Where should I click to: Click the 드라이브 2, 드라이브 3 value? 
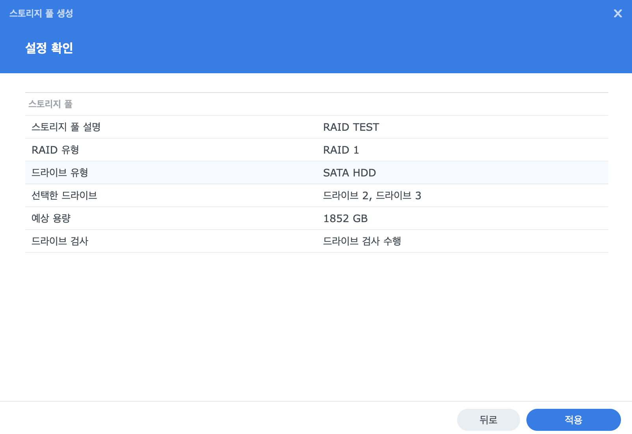coord(372,196)
